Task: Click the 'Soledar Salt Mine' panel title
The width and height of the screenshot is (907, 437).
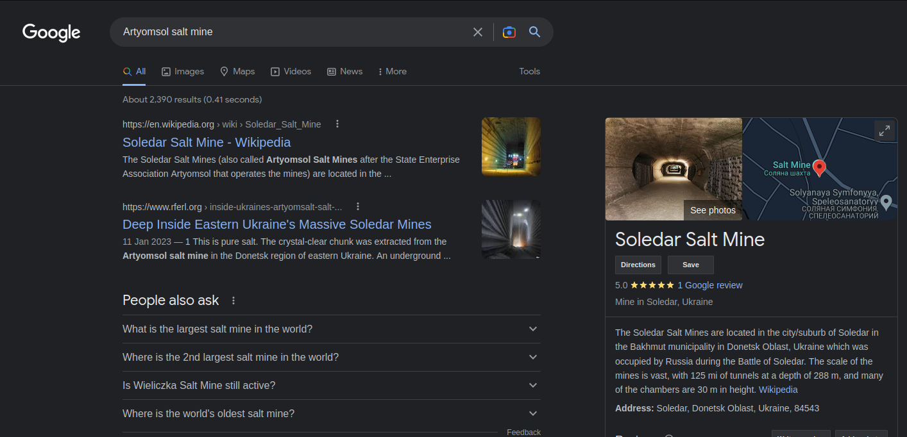Action: pyautogui.click(x=690, y=240)
